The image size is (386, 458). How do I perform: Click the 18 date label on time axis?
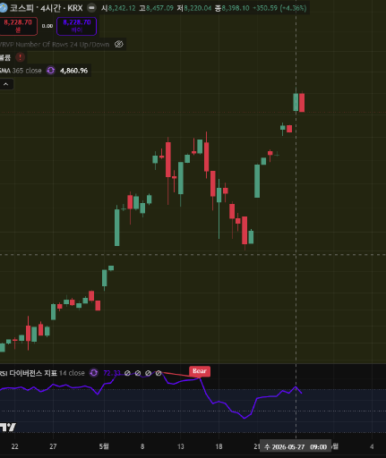point(219,446)
